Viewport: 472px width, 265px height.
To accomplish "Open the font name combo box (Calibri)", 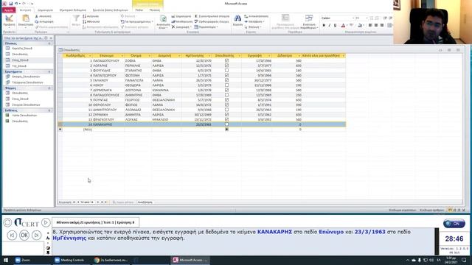I will [x=338, y=18].
